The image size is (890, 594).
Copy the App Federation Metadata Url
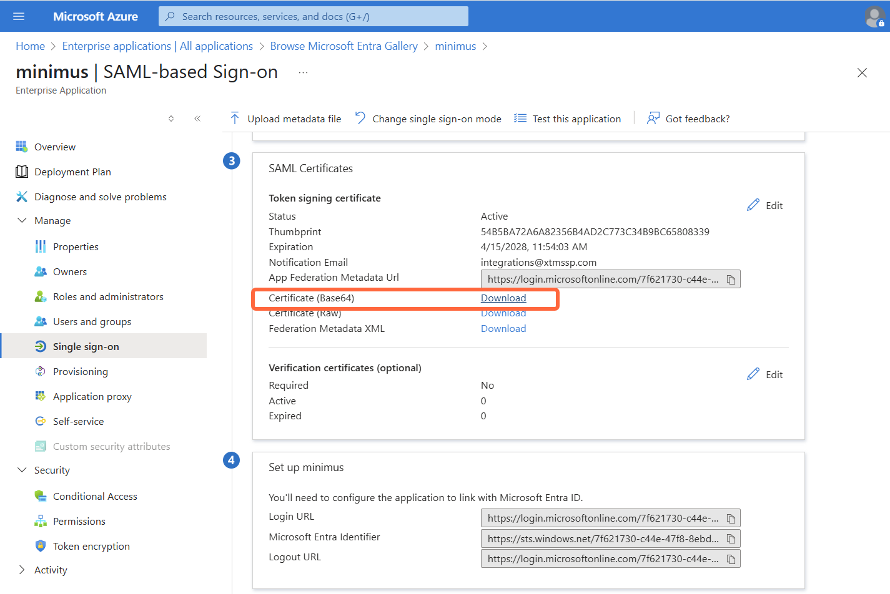[731, 279]
